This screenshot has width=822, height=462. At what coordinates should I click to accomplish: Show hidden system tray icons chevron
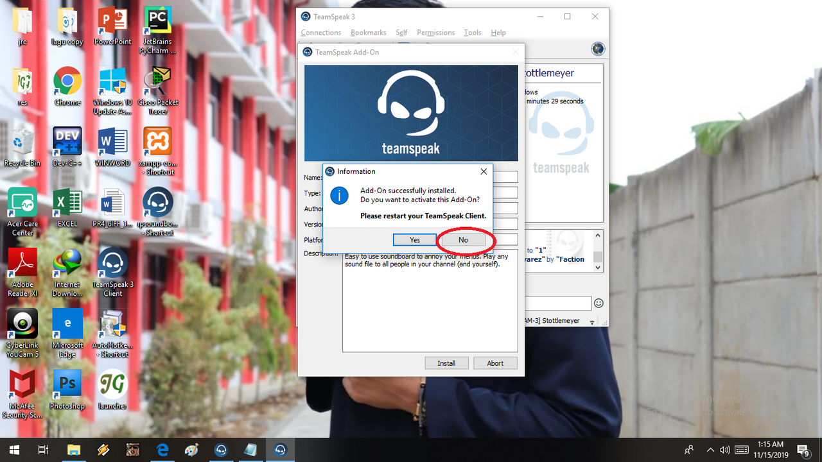(x=710, y=450)
